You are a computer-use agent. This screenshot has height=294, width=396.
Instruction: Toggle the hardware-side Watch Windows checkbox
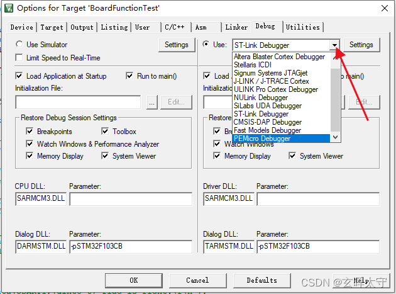(x=217, y=144)
